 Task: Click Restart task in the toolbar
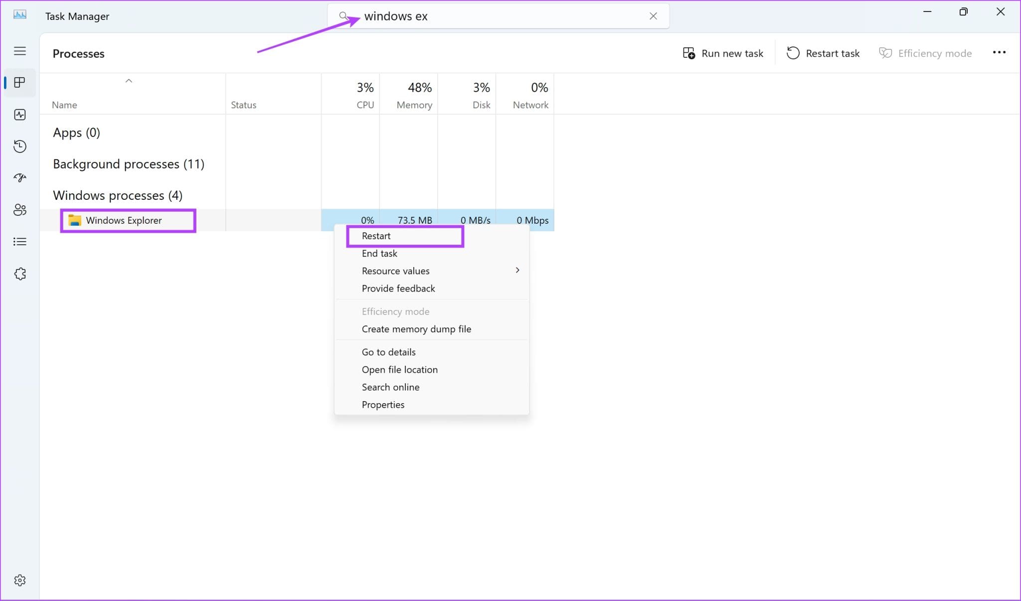[x=823, y=53]
